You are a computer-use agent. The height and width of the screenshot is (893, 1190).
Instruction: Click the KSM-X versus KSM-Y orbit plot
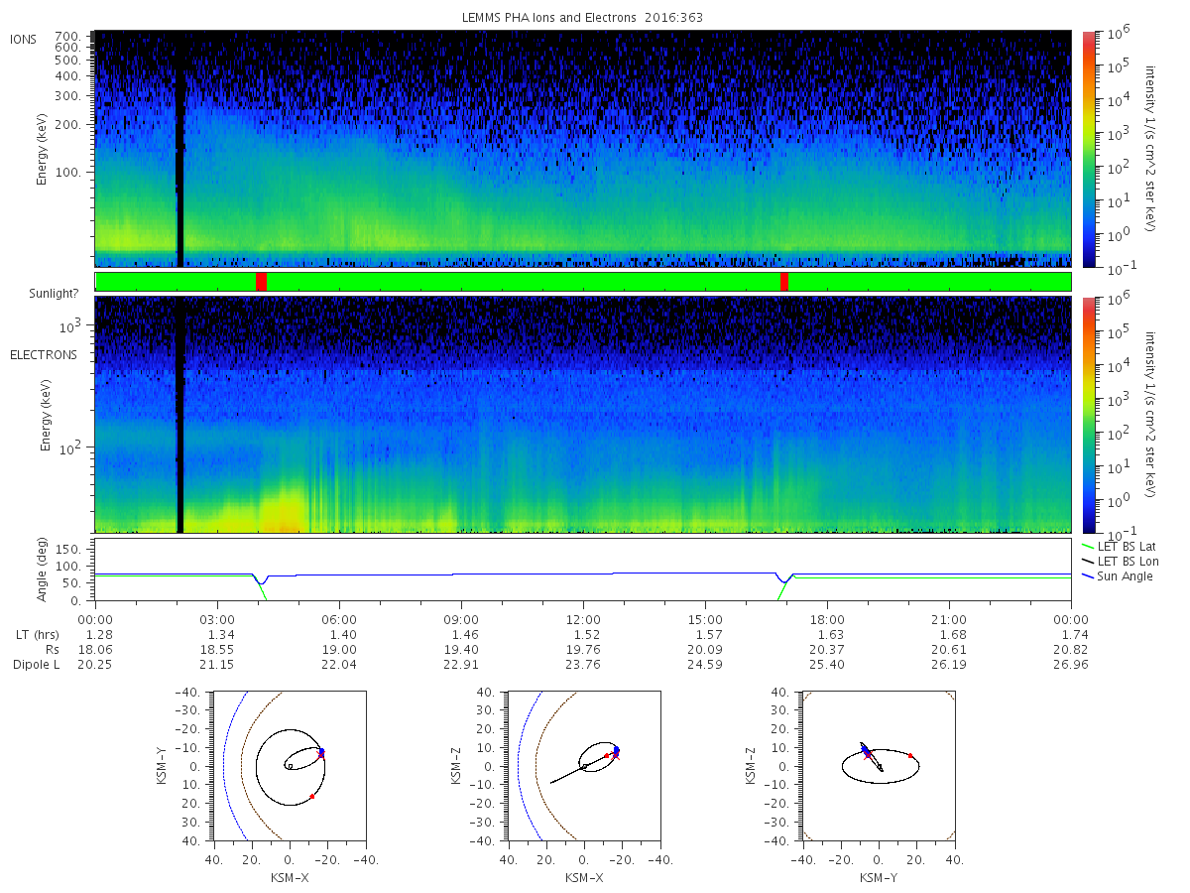click(289, 766)
